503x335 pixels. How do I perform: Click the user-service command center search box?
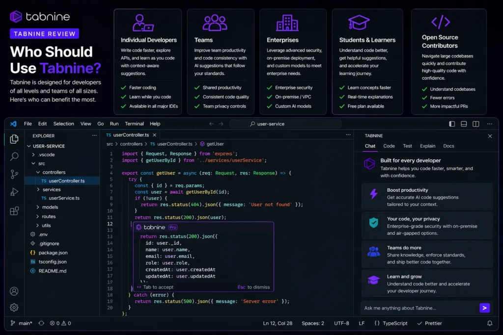tap(285, 124)
